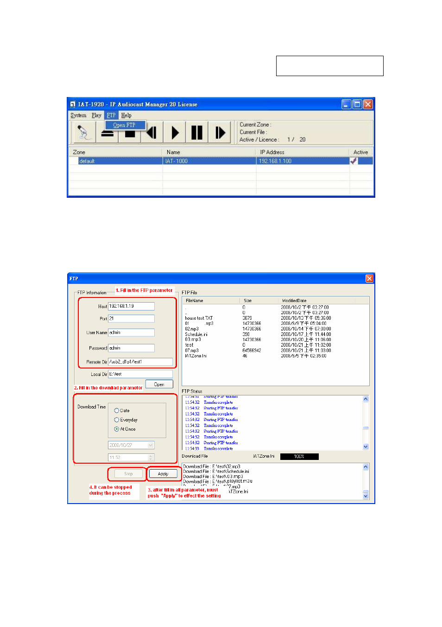
Task: Click the Size column header
Action: [259, 301]
